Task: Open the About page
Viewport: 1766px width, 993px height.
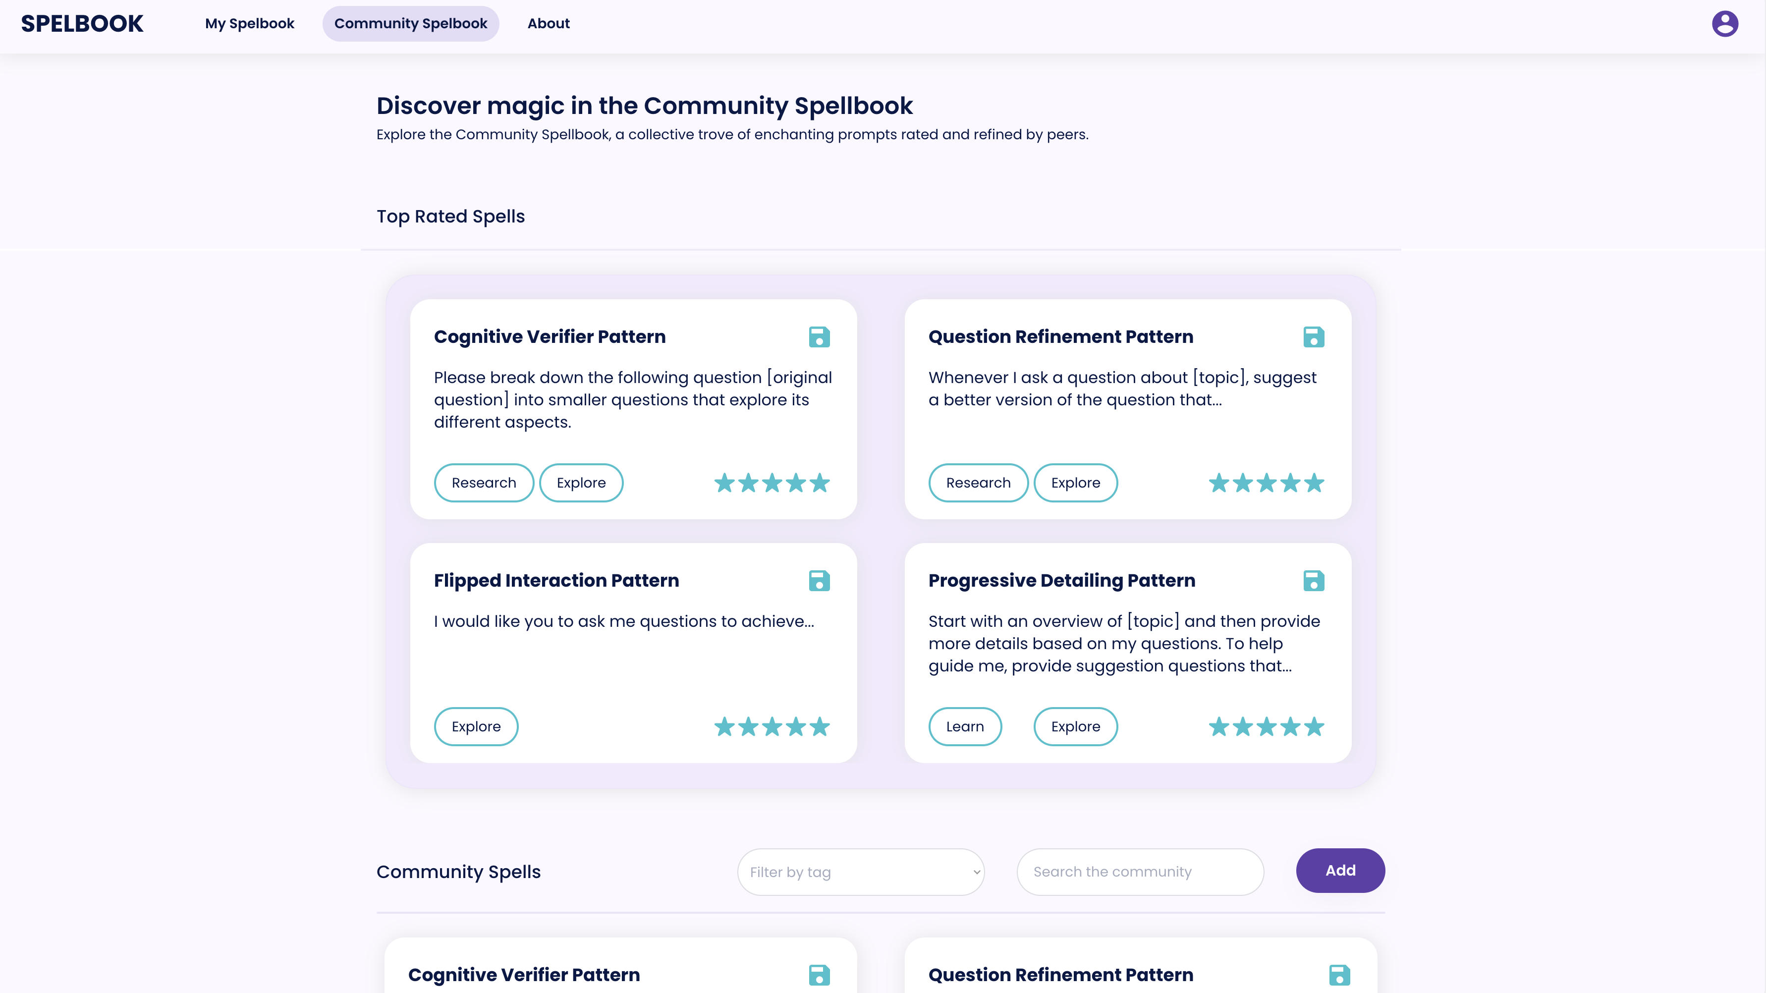Action: [x=549, y=23]
